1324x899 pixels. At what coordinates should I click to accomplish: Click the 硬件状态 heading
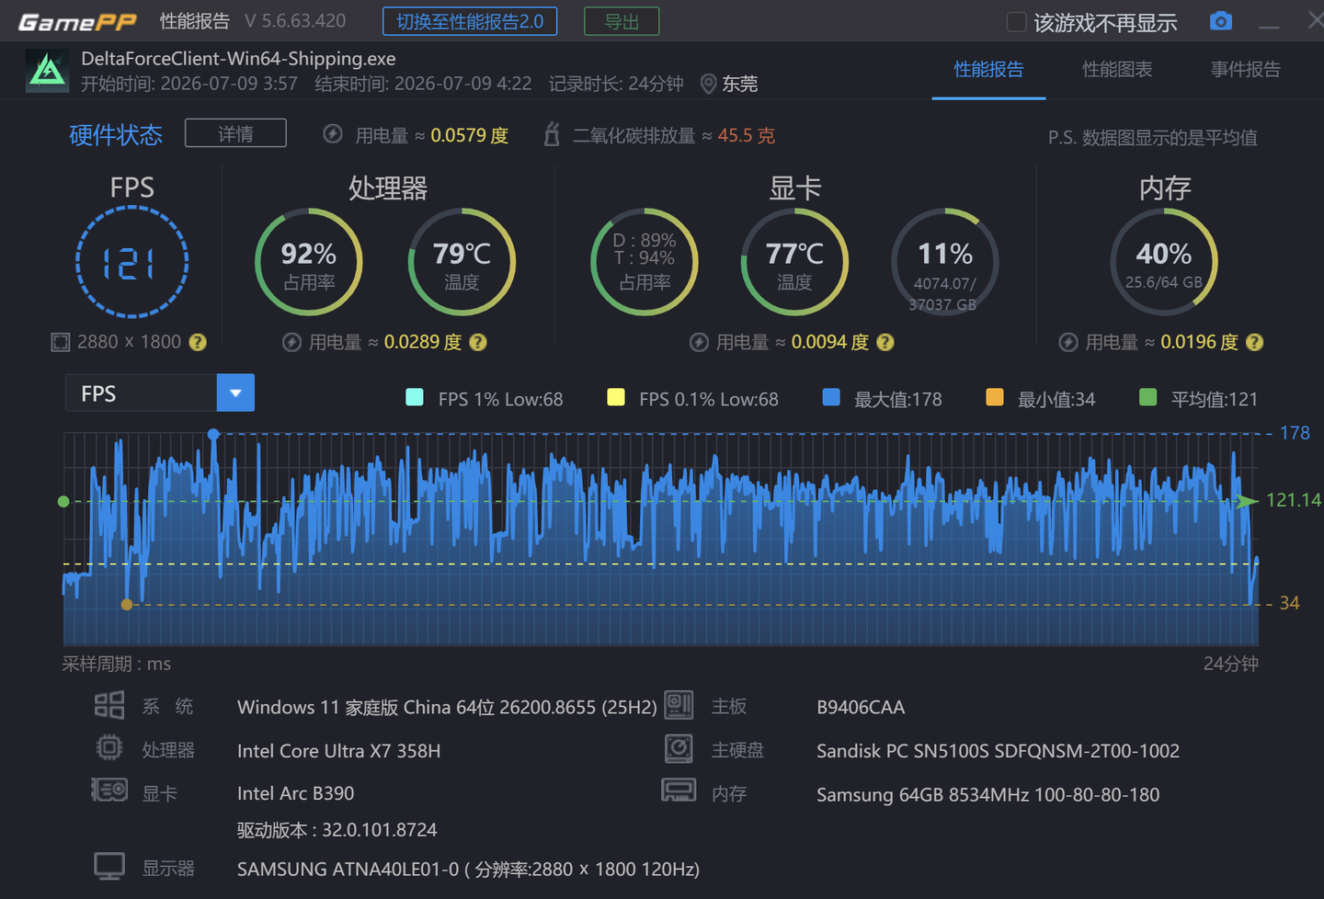(116, 135)
